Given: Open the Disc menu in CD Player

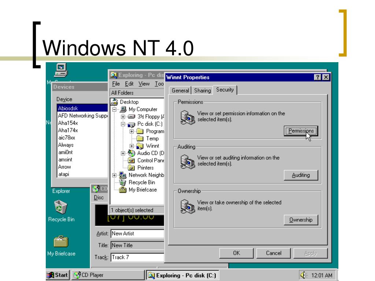Looking at the screenshot, I should coord(99,197).
